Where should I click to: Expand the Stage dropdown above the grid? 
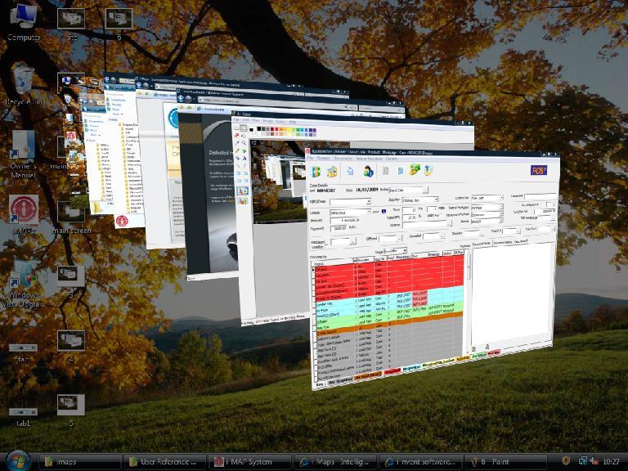pos(405,251)
